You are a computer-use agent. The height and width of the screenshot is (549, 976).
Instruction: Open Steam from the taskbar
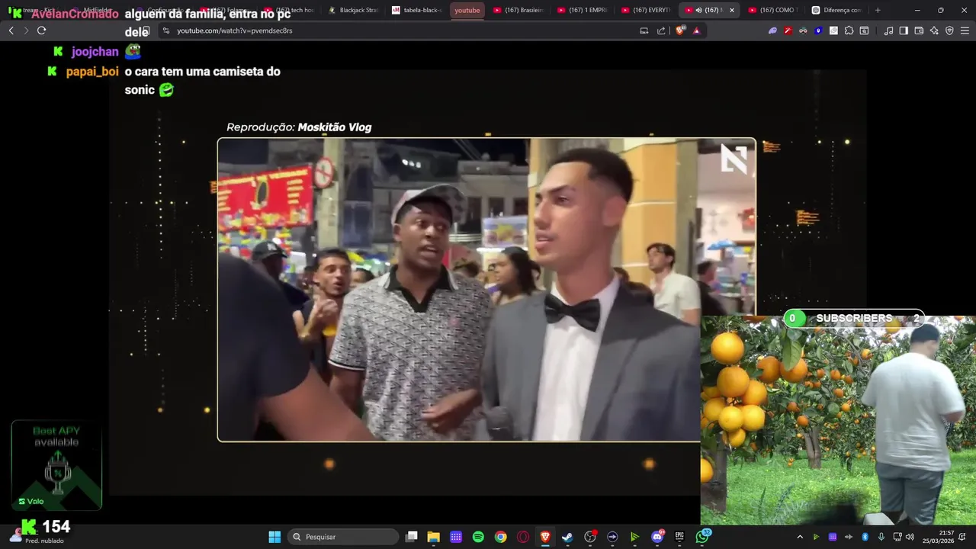pyautogui.click(x=567, y=537)
